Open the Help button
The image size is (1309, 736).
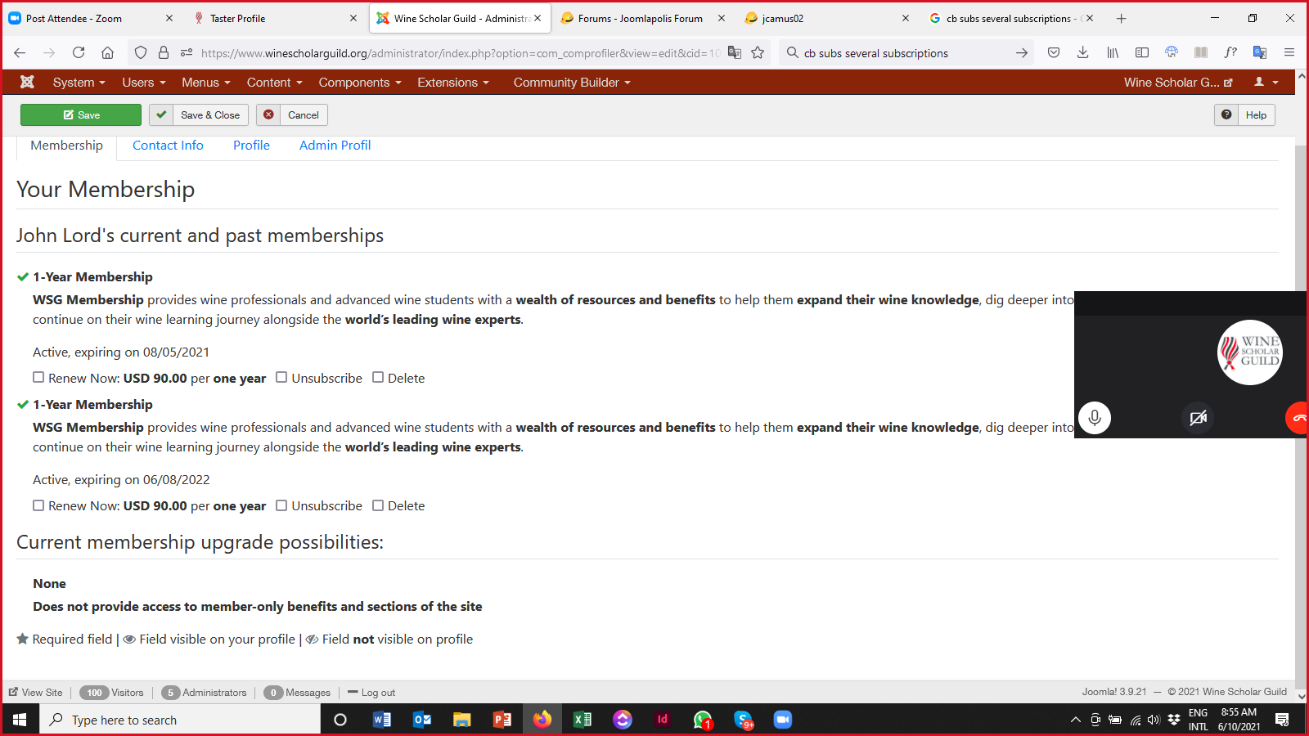click(x=1244, y=115)
